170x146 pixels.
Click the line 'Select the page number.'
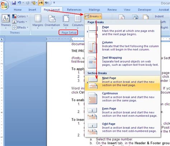pos(114,139)
